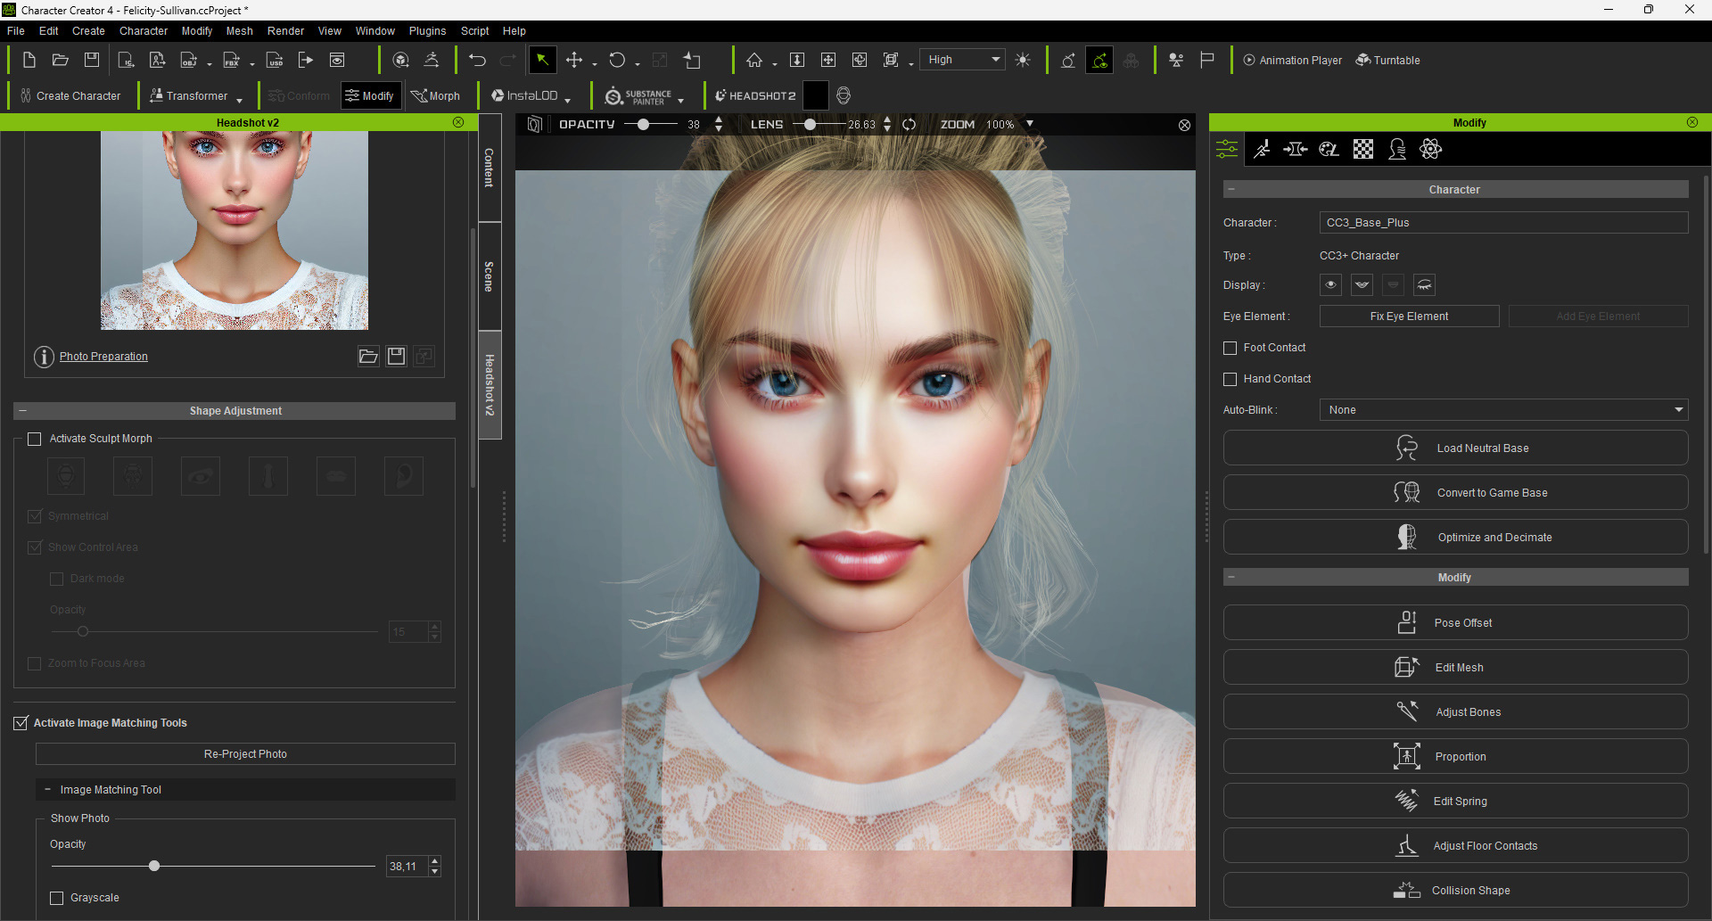Viewport: 1712px width, 921px height.
Task: Click the Export FBX icon
Action: tap(232, 60)
